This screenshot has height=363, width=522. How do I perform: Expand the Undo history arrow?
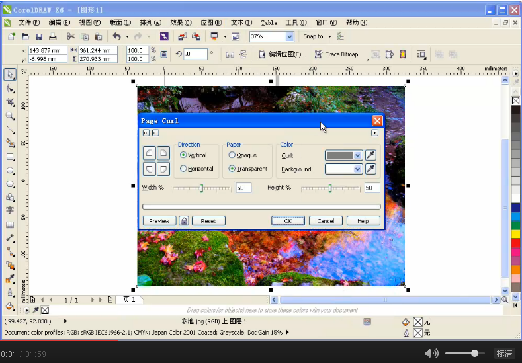(127, 36)
